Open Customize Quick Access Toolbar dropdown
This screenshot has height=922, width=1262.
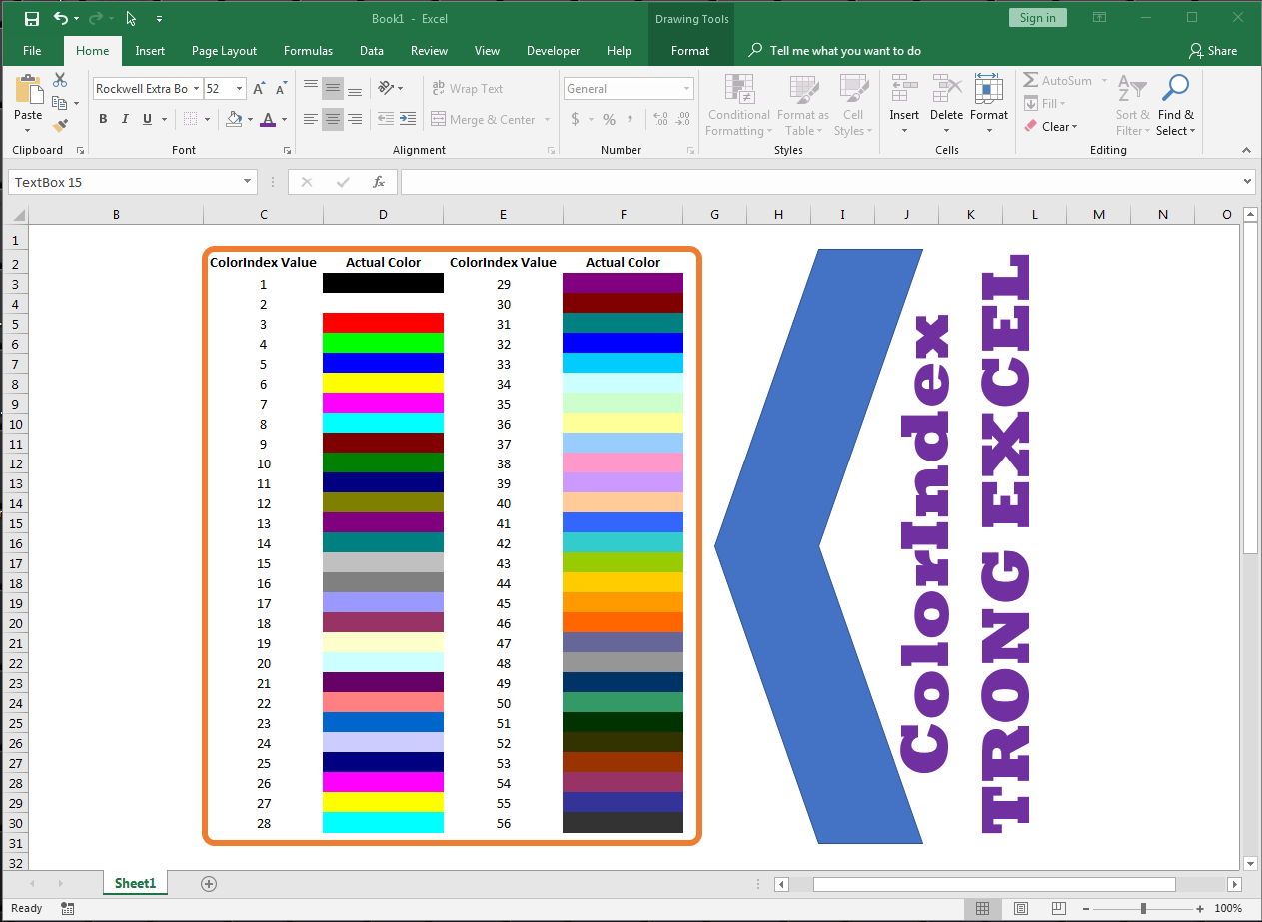160,19
